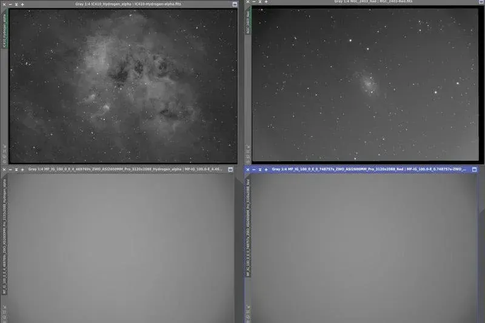Shade the NGC_2403_Red window
This screenshot has width=485, height=323.
(260, 2)
